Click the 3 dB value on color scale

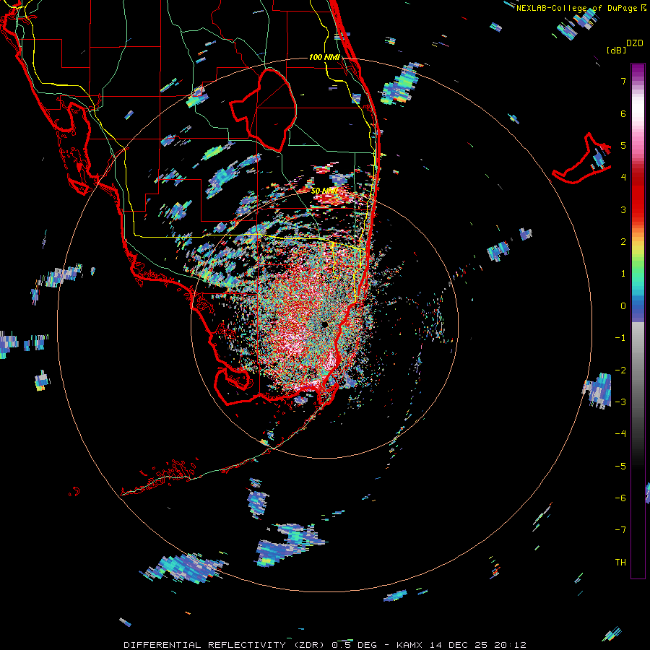point(623,209)
